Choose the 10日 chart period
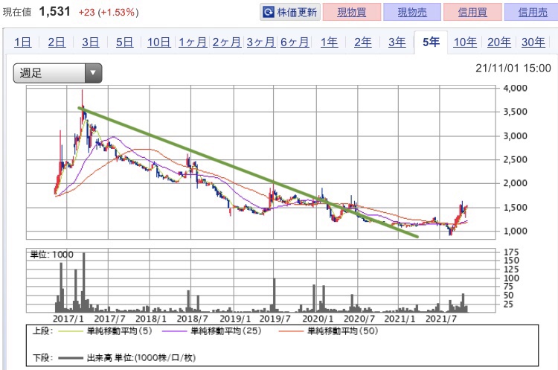The height and width of the screenshot is (370, 558). [x=158, y=42]
